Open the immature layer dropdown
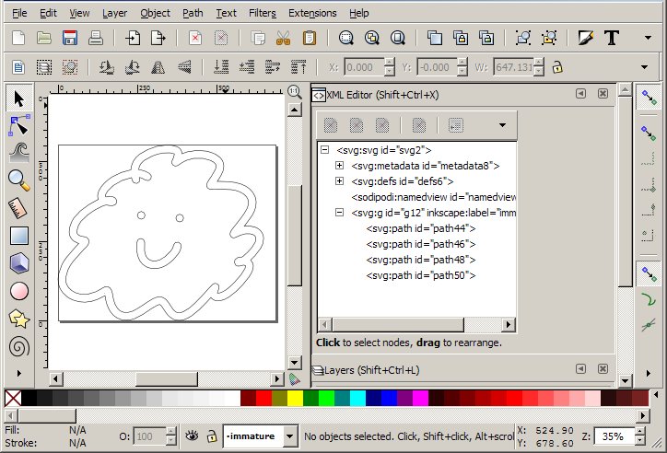Image resolution: width=667 pixels, height=453 pixels. coord(289,436)
